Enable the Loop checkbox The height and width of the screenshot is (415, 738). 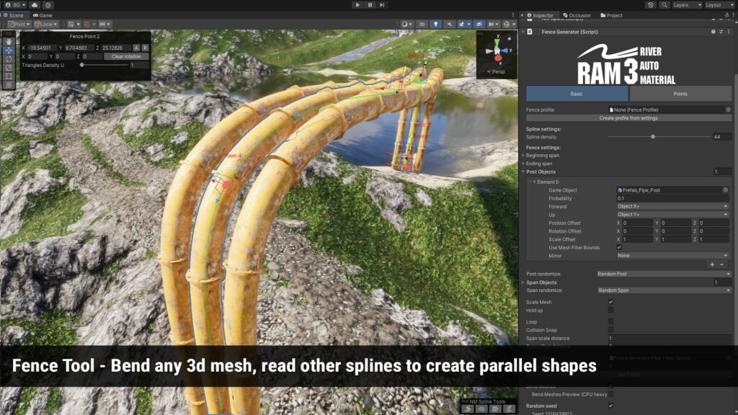click(610, 321)
